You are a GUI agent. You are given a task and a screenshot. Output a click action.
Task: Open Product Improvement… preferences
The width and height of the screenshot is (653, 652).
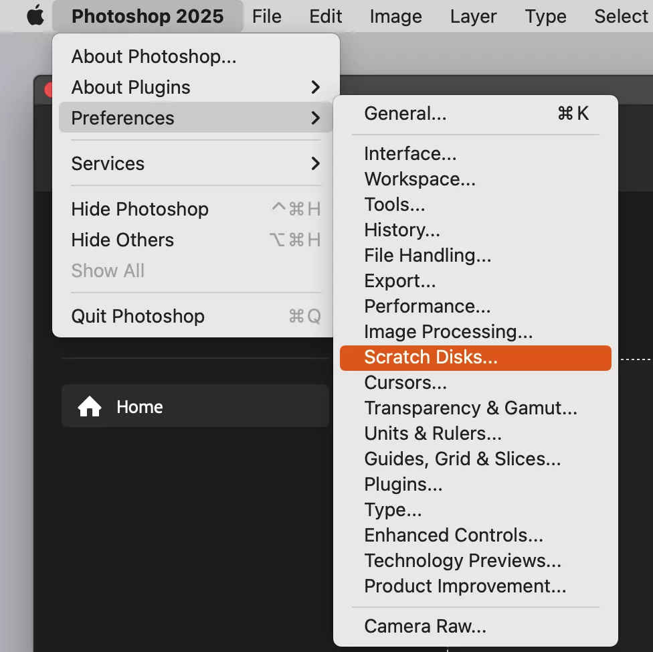pyautogui.click(x=476, y=586)
